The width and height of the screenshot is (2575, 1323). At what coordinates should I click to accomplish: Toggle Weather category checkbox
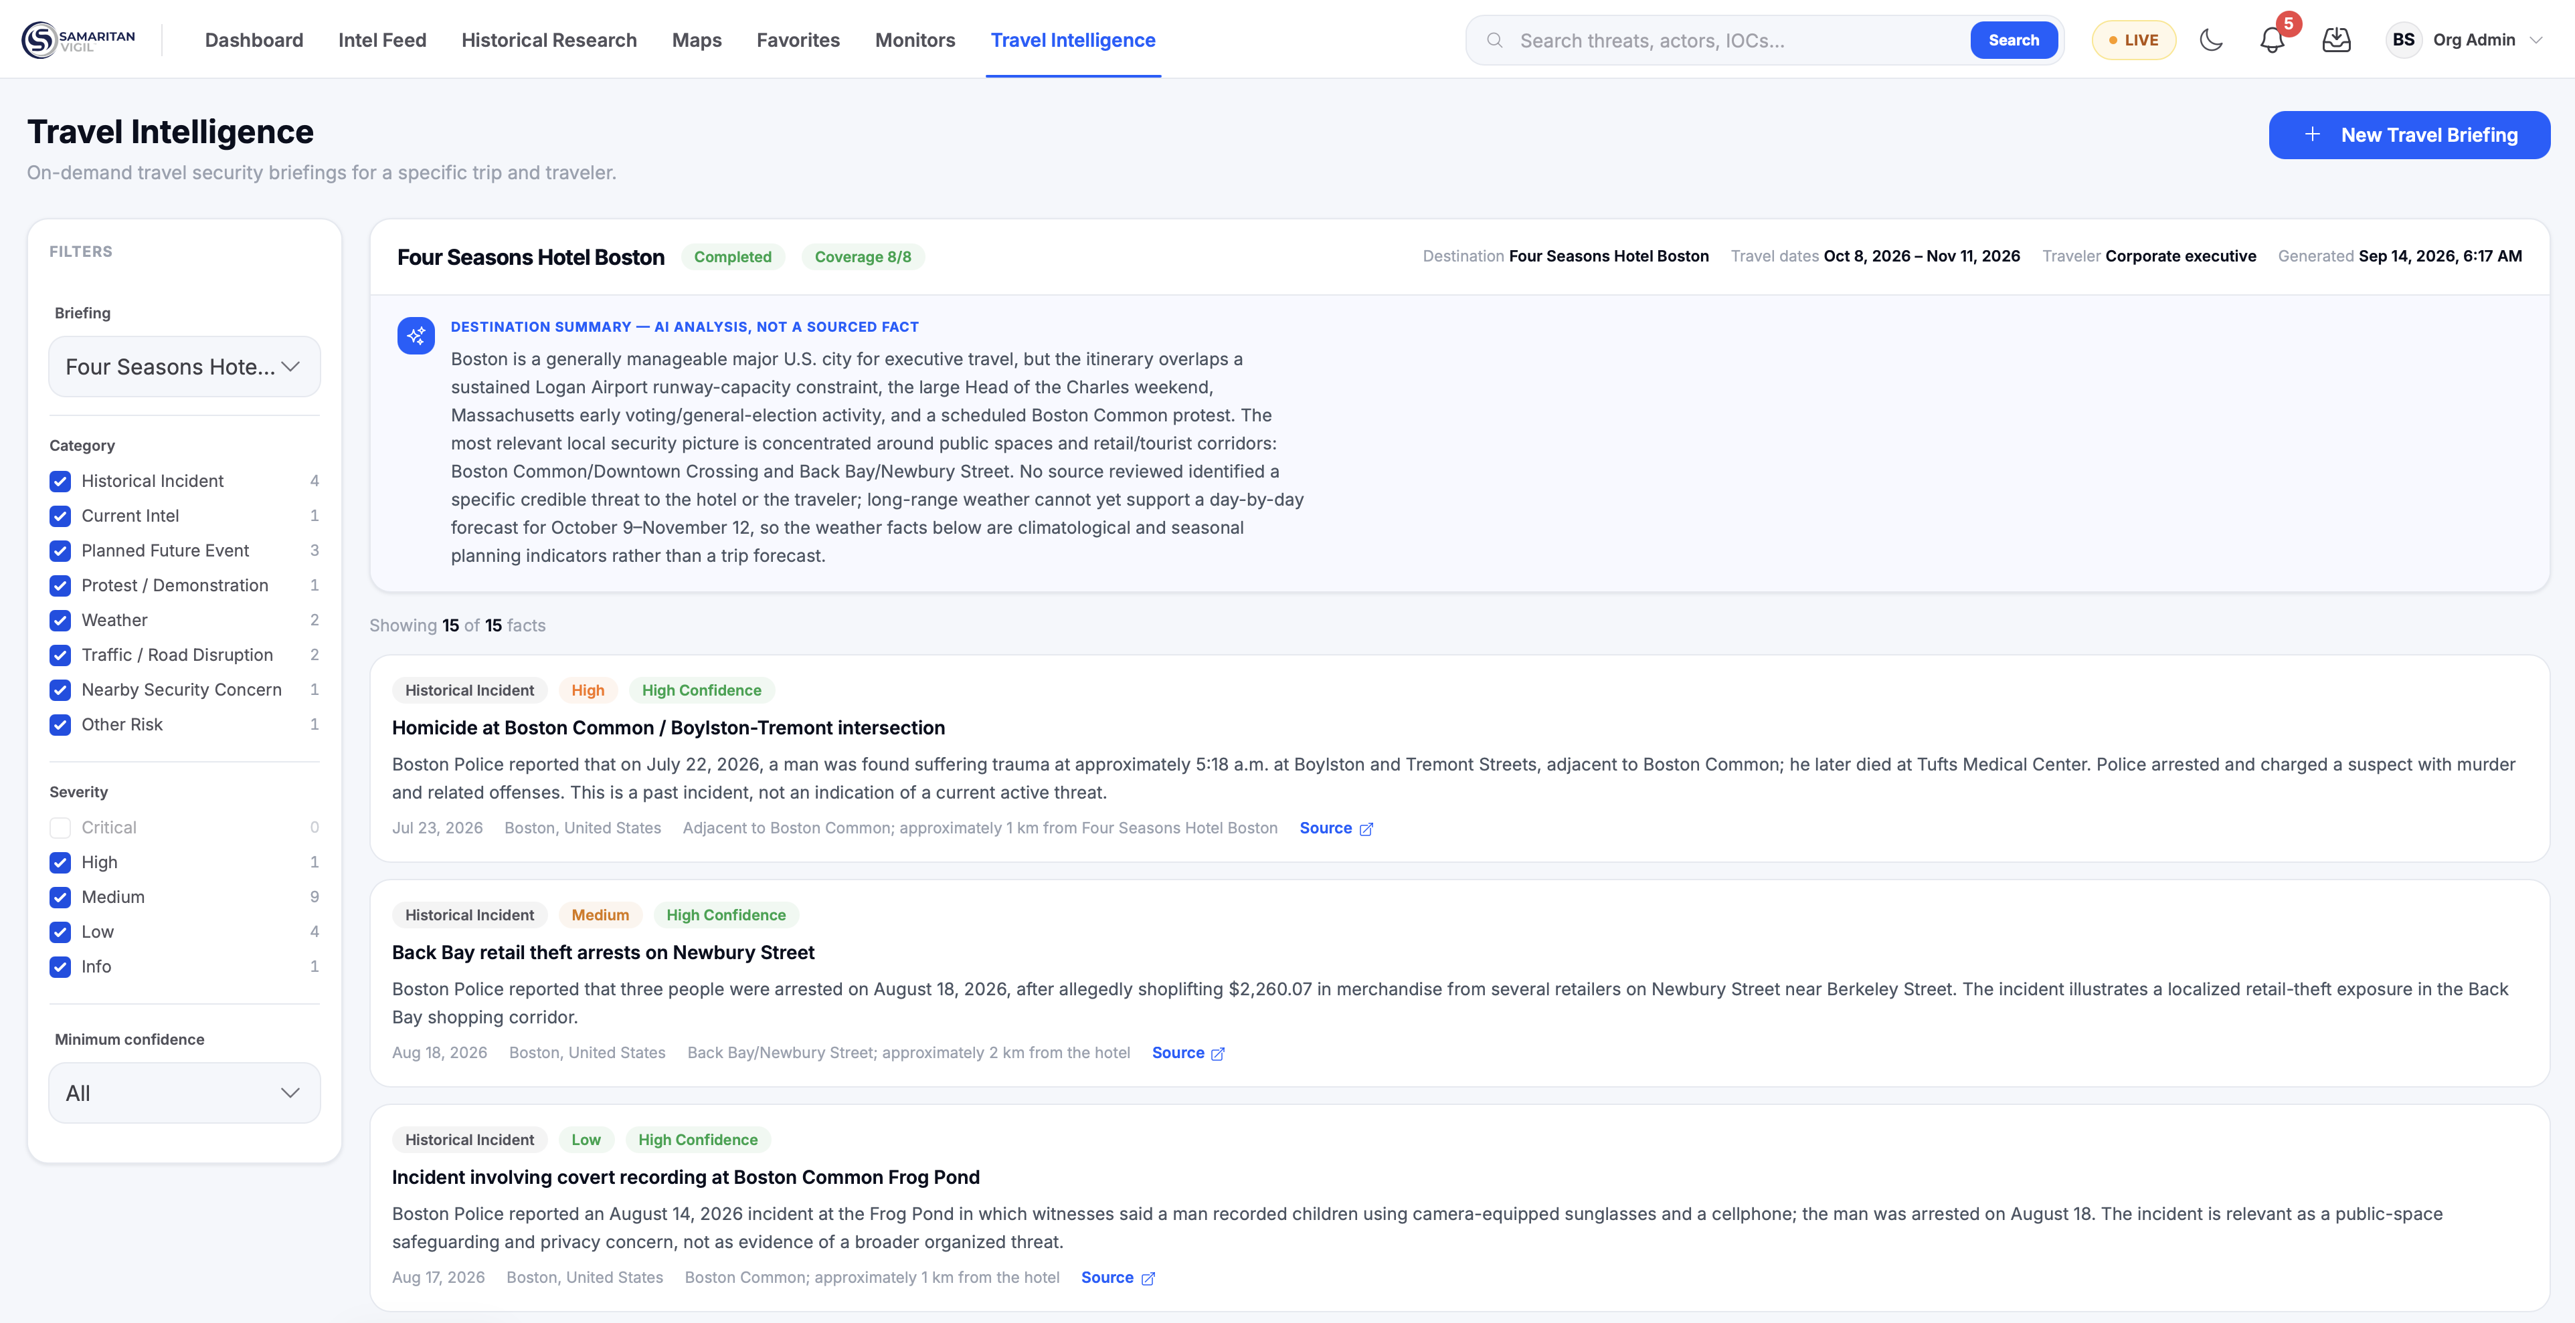60,621
